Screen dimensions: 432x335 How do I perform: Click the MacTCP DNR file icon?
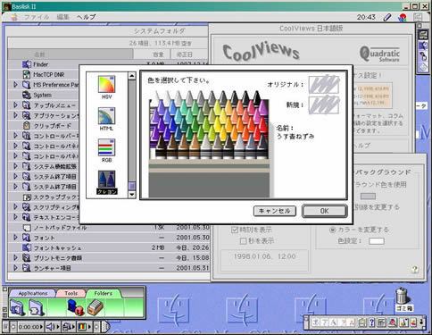(x=27, y=74)
